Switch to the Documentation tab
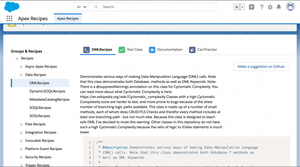The height and width of the screenshot is (167, 300). 166,49
